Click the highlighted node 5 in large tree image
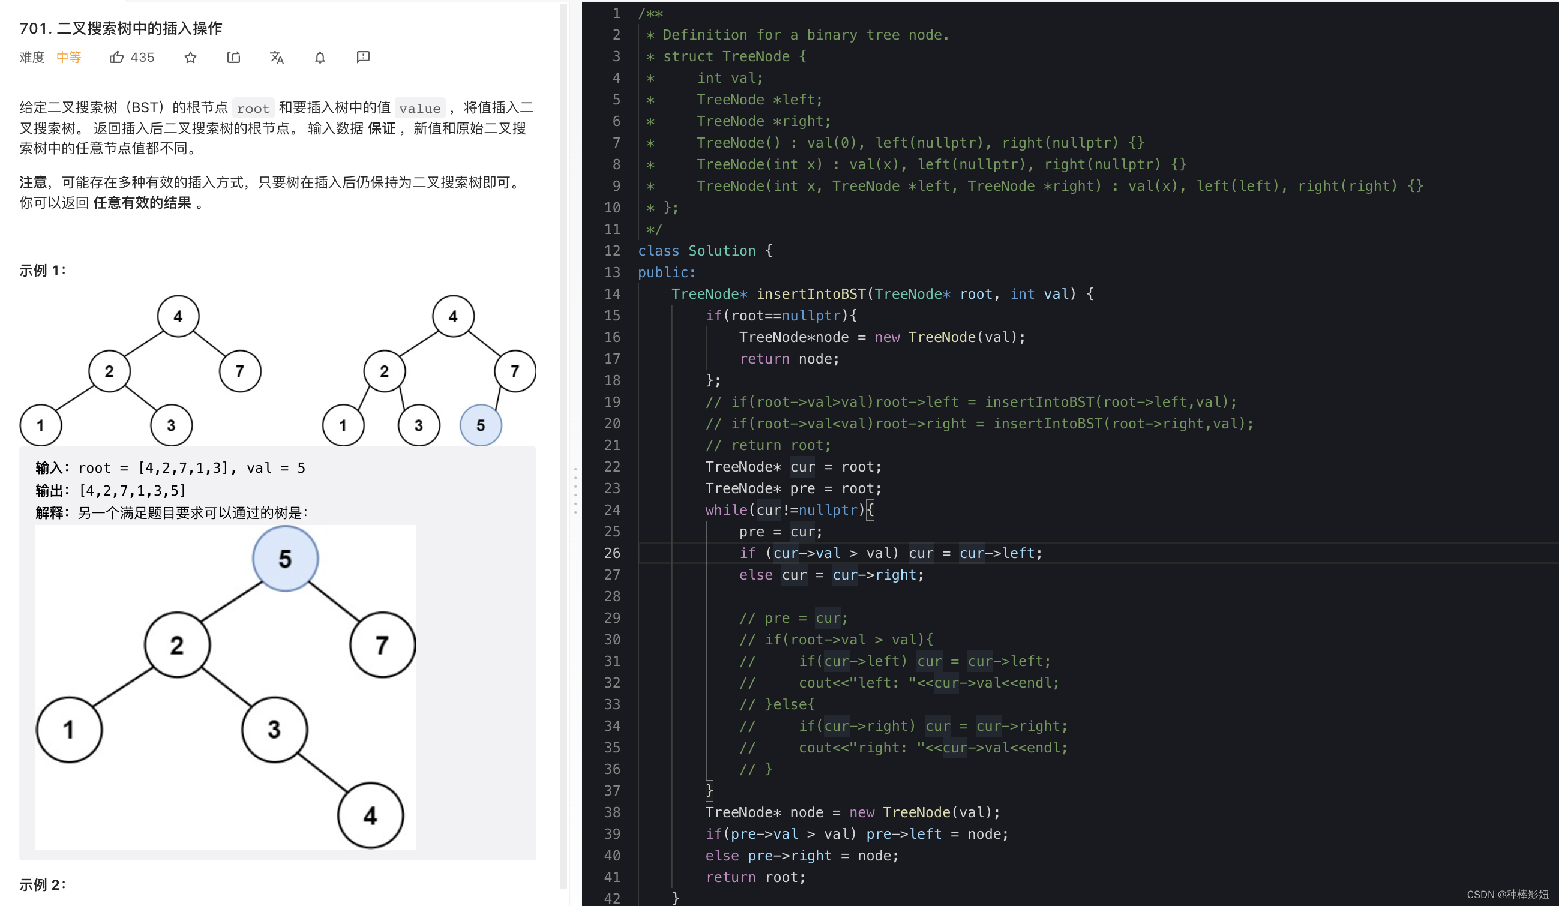 [x=285, y=559]
